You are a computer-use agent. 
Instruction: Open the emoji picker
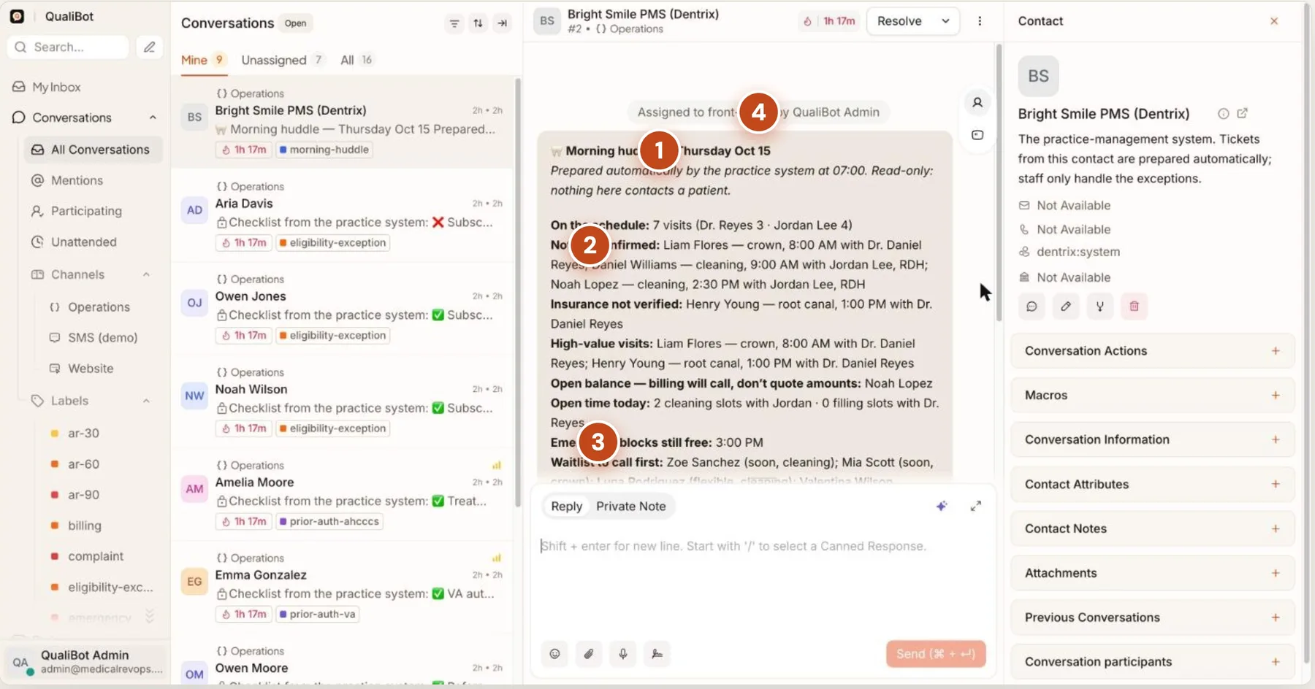point(554,654)
